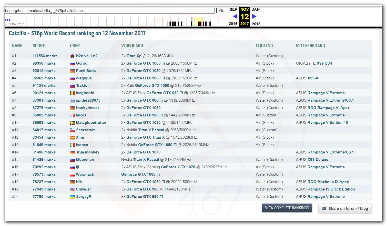
Task: Go to previous capture with left arrow
Action: [235, 16]
